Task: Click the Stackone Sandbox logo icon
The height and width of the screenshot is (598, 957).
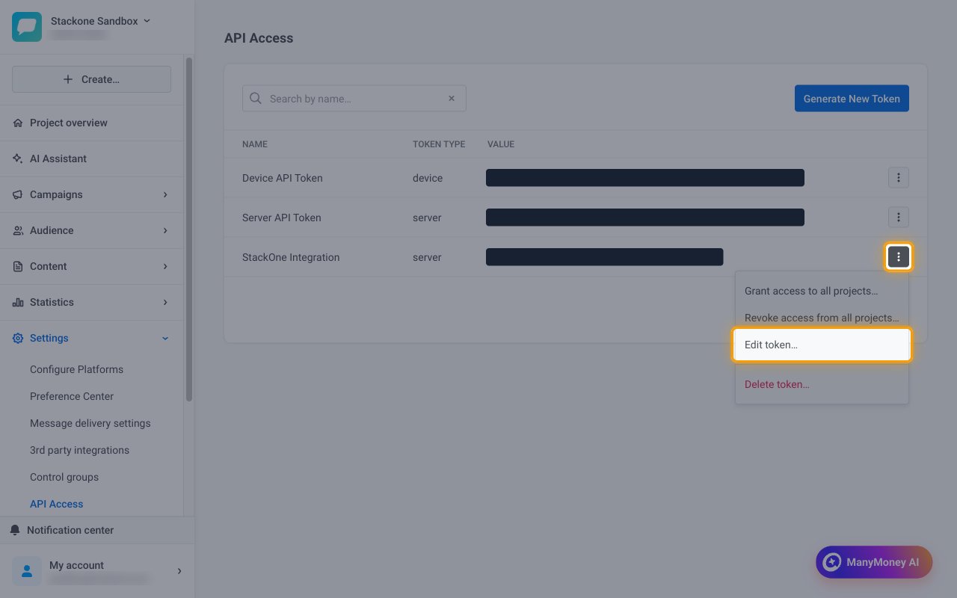Action: [x=27, y=27]
